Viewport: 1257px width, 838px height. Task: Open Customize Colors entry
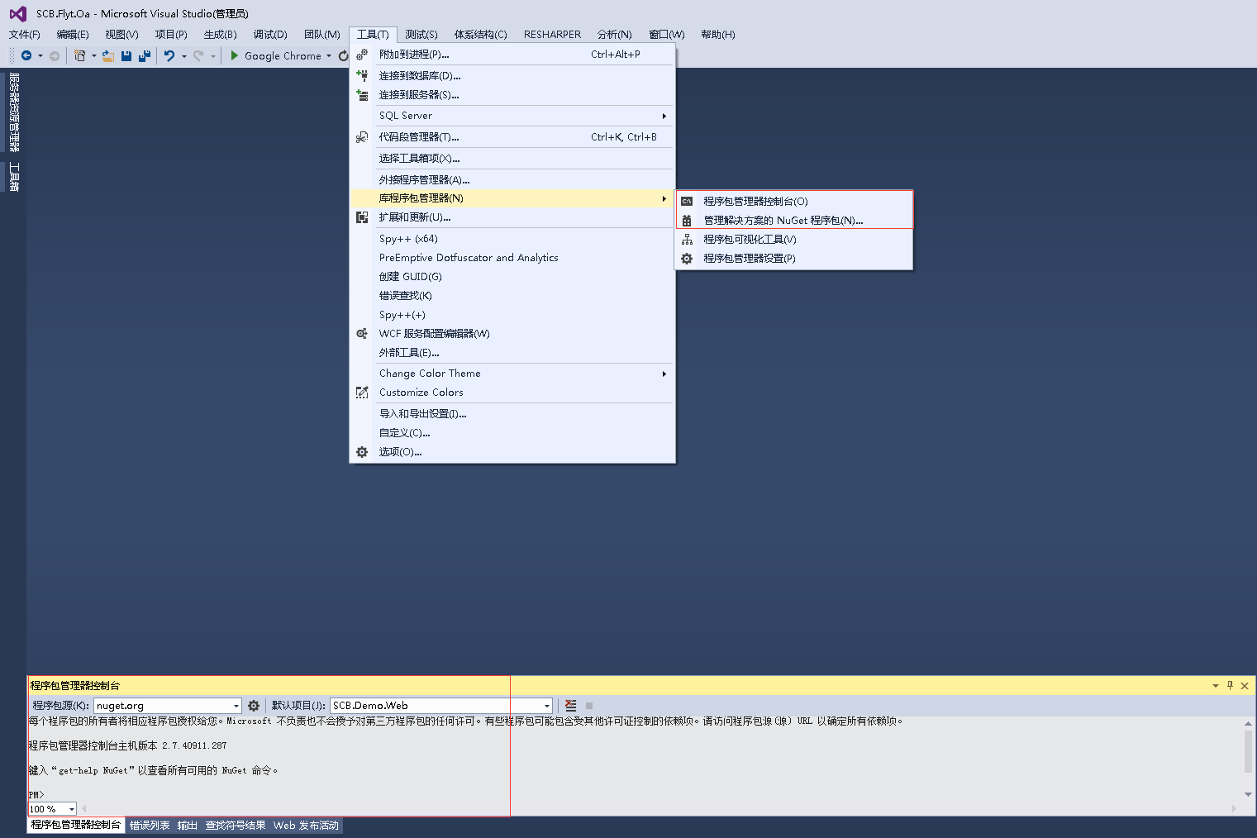pos(512,393)
